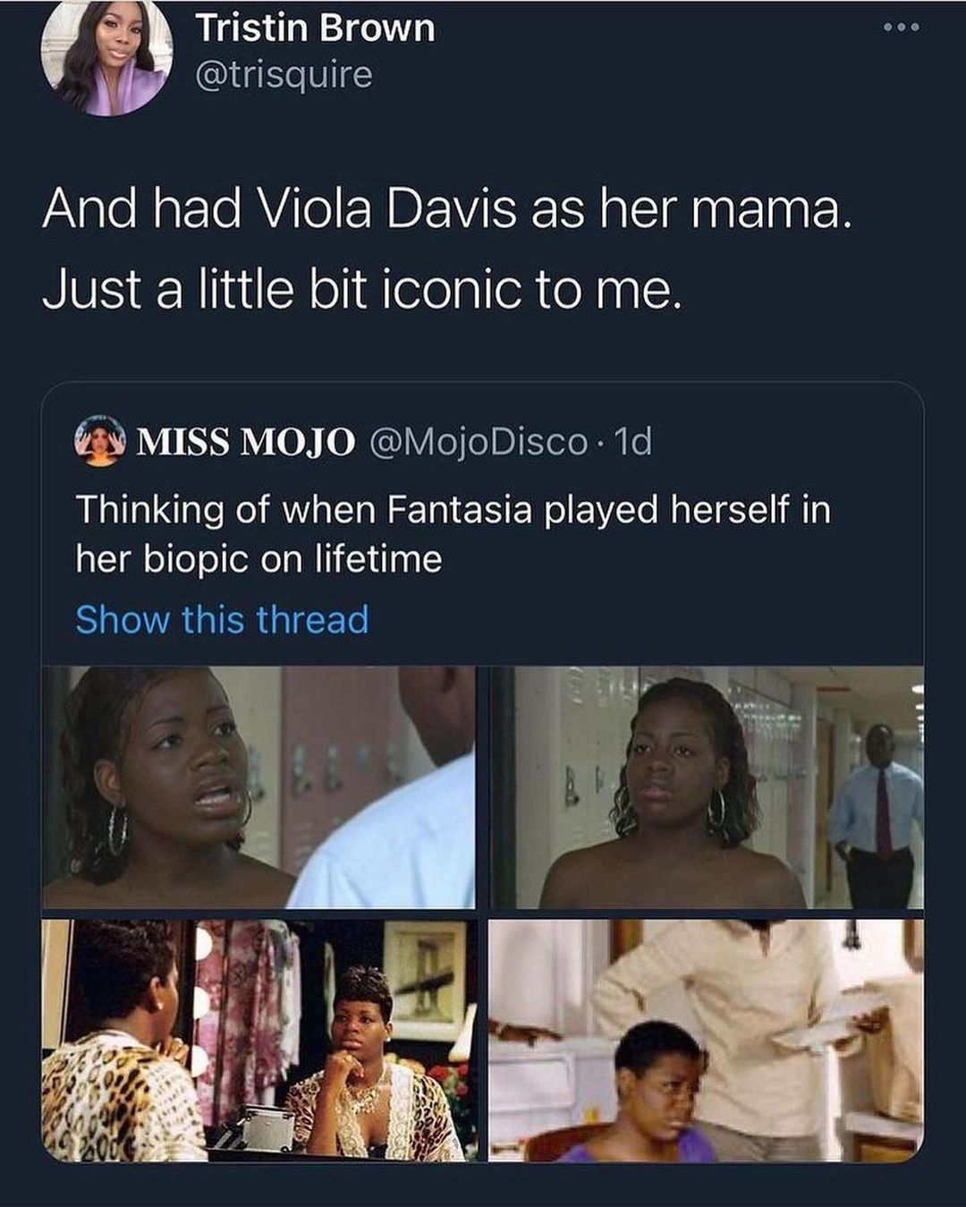Image resolution: width=966 pixels, height=1207 pixels.
Task: Open photo of person in purple shirt
Action: pyautogui.click(x=707, y=1041)
